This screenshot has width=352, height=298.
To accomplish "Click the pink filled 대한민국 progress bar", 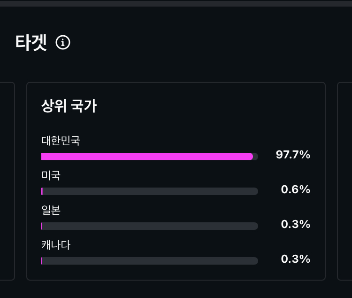I will pos(147,157).
